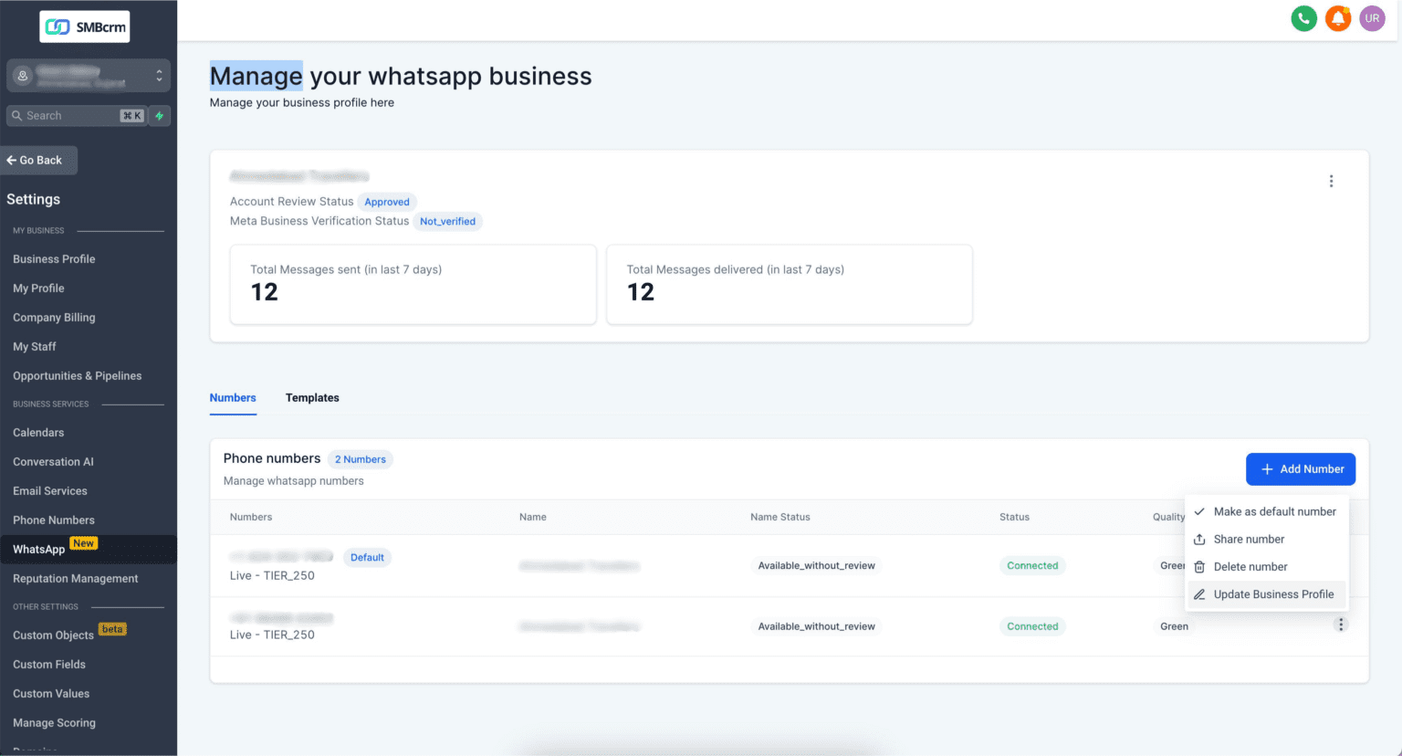
Task: Open Email Services settings
Action: [x=50, y=491]
